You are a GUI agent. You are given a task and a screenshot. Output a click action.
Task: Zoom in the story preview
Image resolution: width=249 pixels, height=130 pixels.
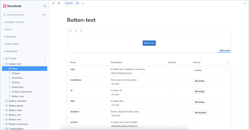pos(70,31)
